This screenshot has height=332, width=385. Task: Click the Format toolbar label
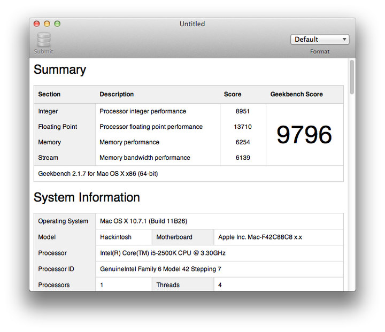(320, 51)
